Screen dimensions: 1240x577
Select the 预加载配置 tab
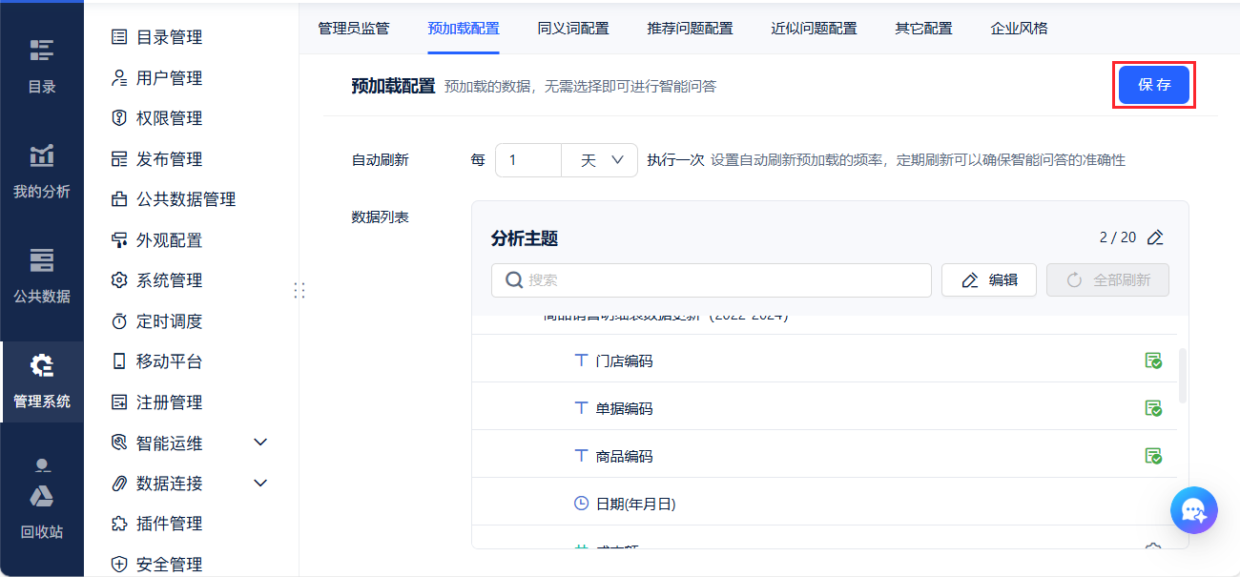coord(464,29)
